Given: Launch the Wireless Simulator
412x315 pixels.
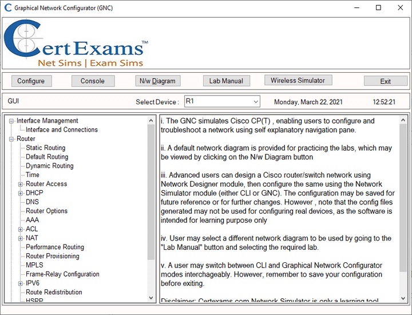Looking at the screenshot, I should point(298,80).
